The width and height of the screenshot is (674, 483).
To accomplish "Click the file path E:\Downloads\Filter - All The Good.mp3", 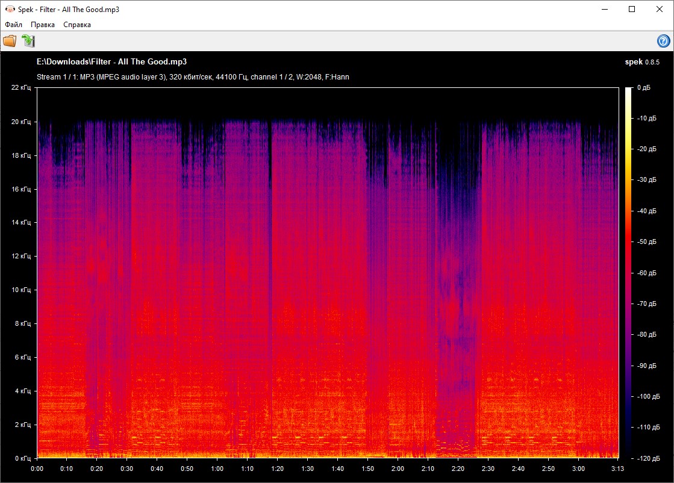I will pos(111,61).
